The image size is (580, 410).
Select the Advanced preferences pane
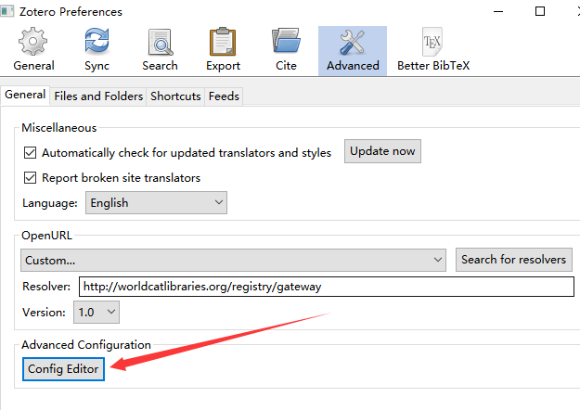click(x=353, y=51)
